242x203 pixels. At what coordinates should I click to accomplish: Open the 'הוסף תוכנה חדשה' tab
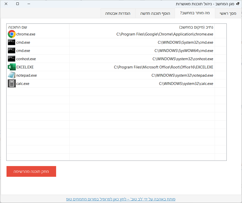[x=155, y=13]
